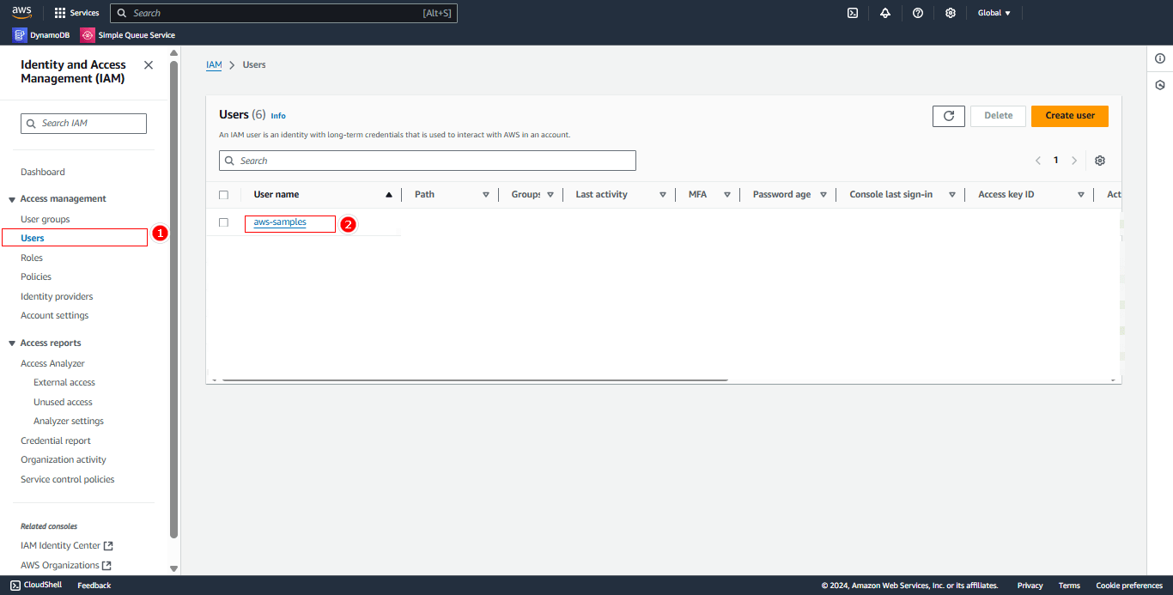This screenshot has height=595, width=1173.
Task: Click page number 1 in pagination
Action: point(1056,161)
